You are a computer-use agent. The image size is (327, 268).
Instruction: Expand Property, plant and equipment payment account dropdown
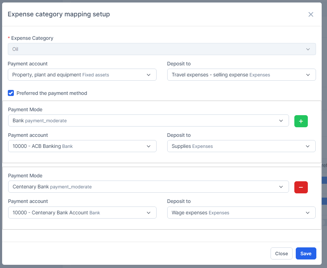click(x=82, y=75)
